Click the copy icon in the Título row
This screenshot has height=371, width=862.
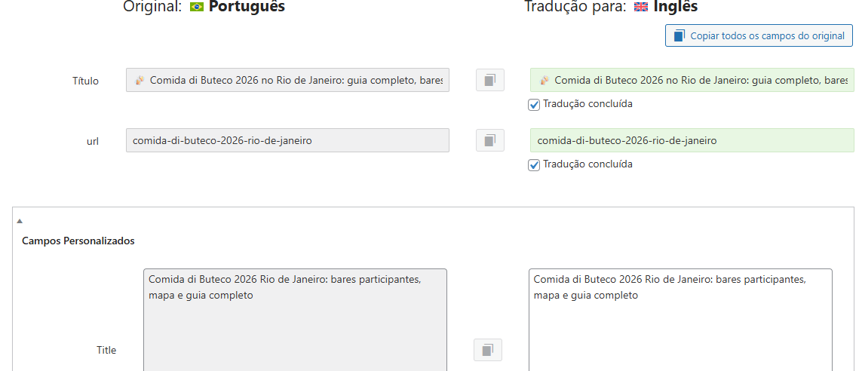point(490,80)
